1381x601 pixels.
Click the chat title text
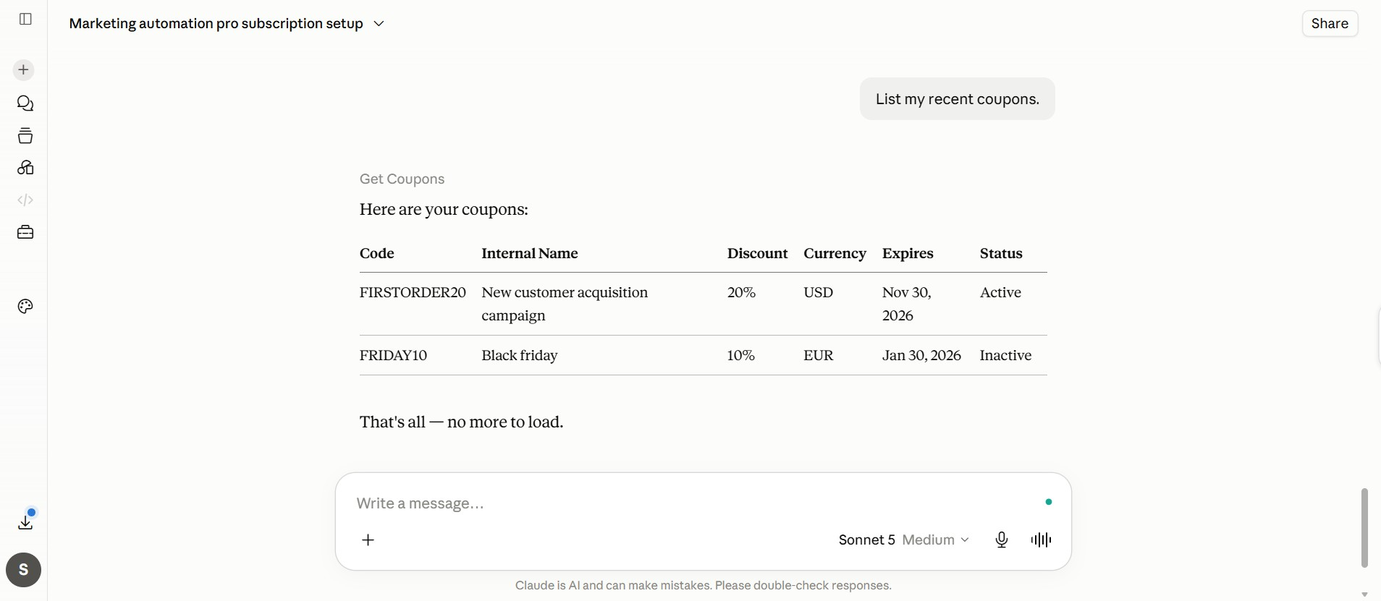[x=216, y=24]
